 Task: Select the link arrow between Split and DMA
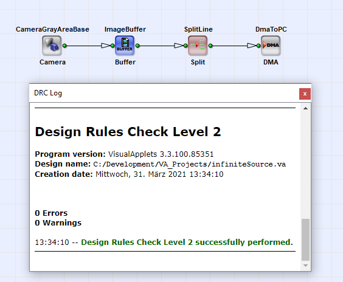point(252,46)
